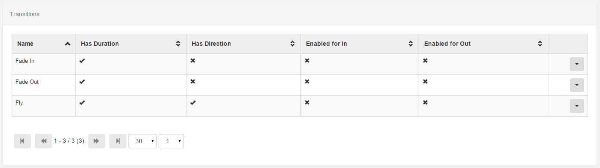Go to the first page of results

click(x=22, y=141)
